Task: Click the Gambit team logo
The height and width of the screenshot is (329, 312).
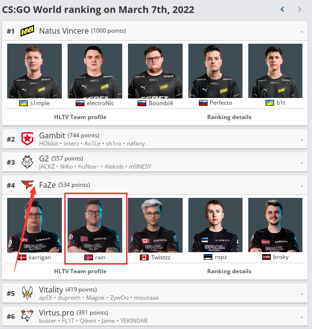Action: pyautogui.click(x=27, y=139)
